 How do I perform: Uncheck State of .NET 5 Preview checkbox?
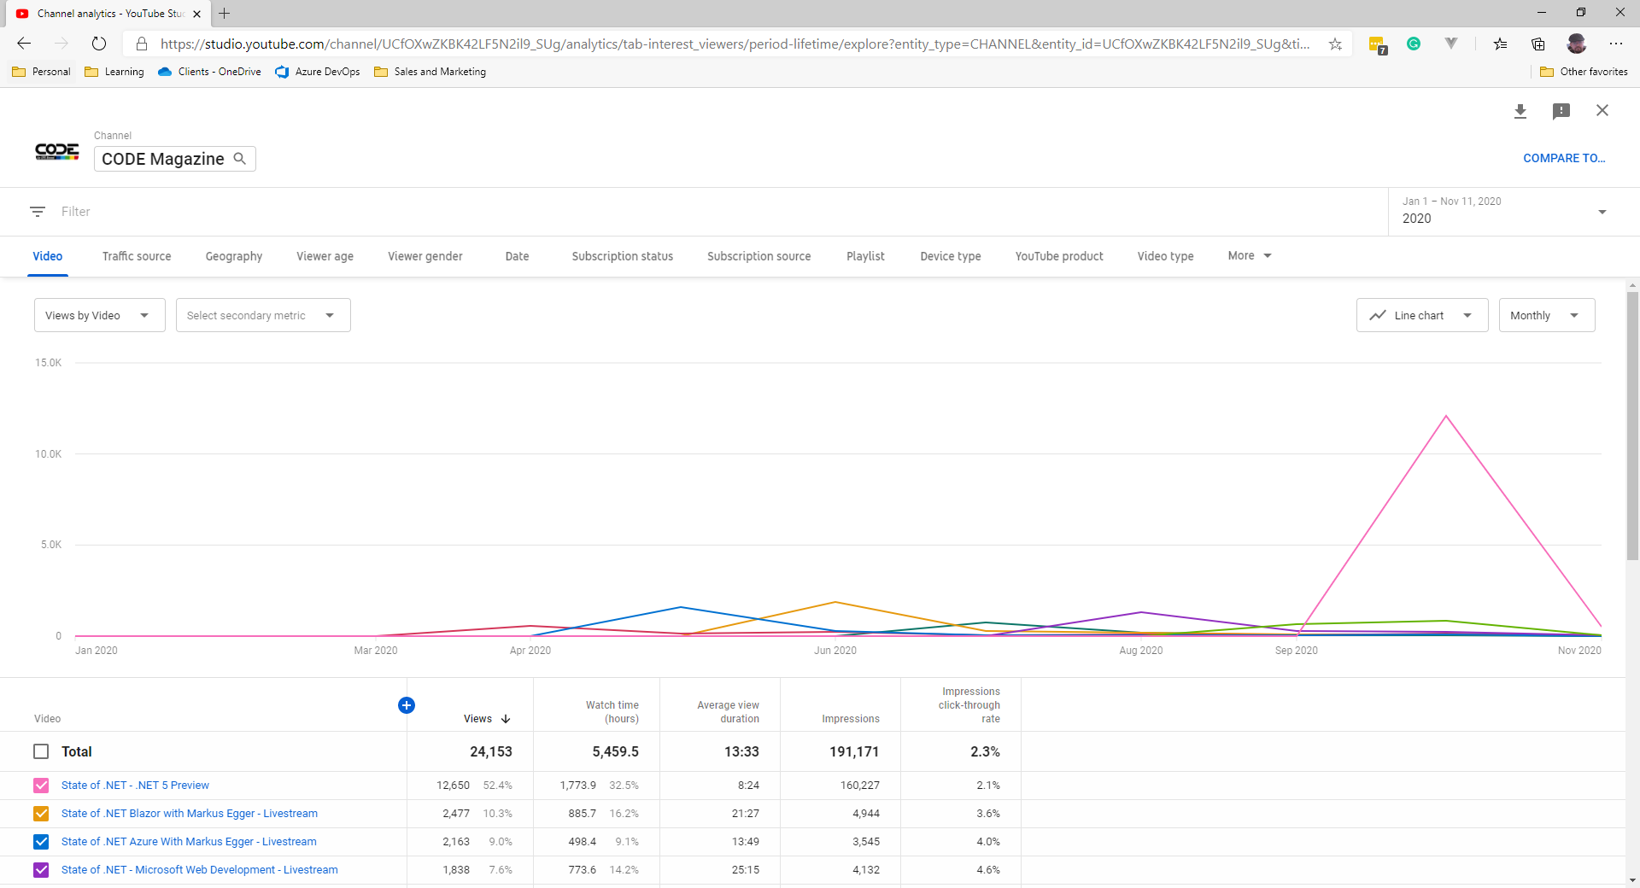[41, 786]
